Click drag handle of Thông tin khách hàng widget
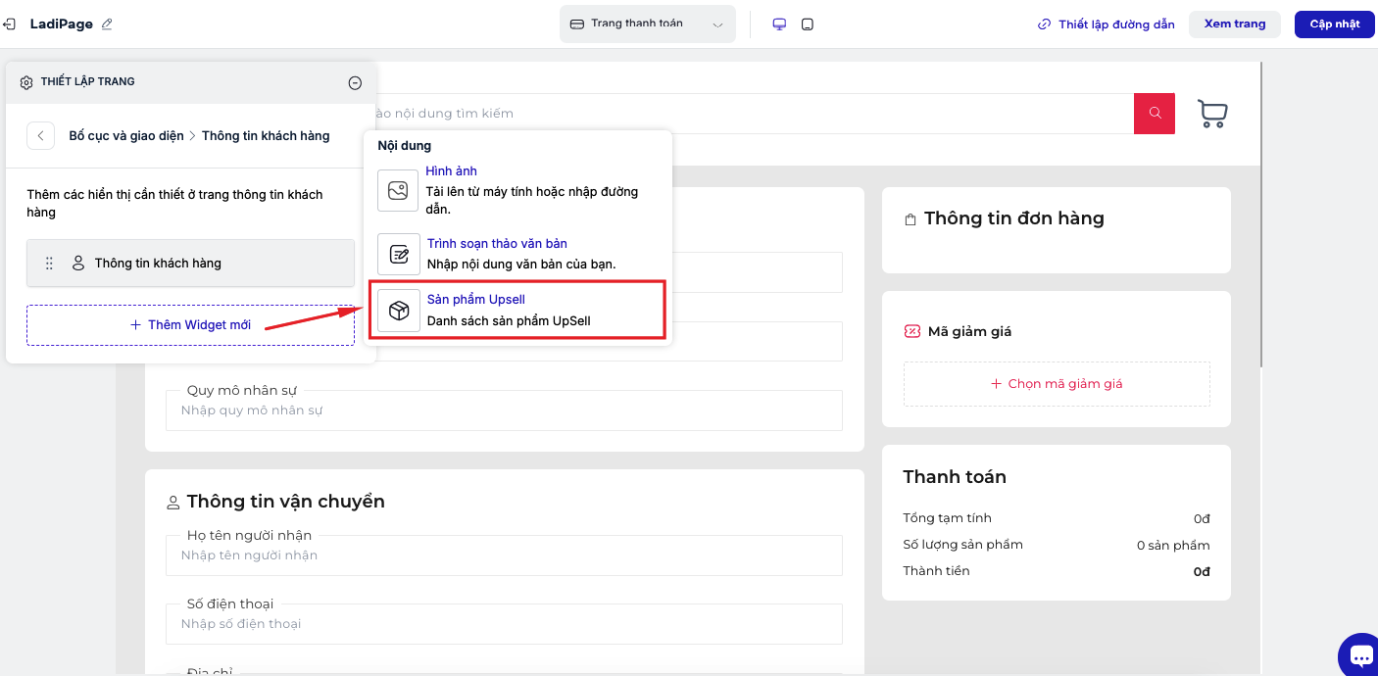 point(50,264)
